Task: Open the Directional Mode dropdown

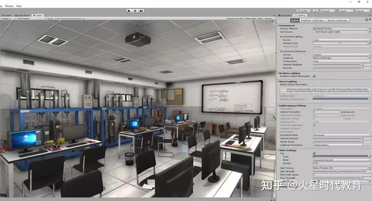Action: (341, 135)
